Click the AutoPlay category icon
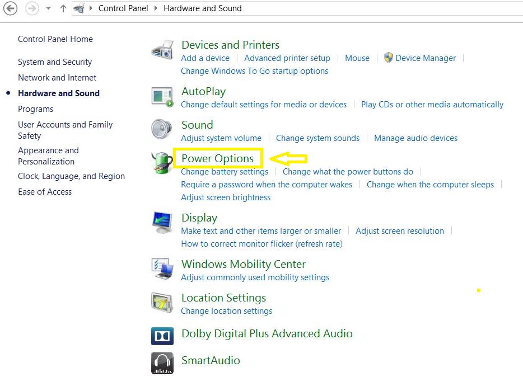This screenshot has height=391, width=523. point(162,96)
